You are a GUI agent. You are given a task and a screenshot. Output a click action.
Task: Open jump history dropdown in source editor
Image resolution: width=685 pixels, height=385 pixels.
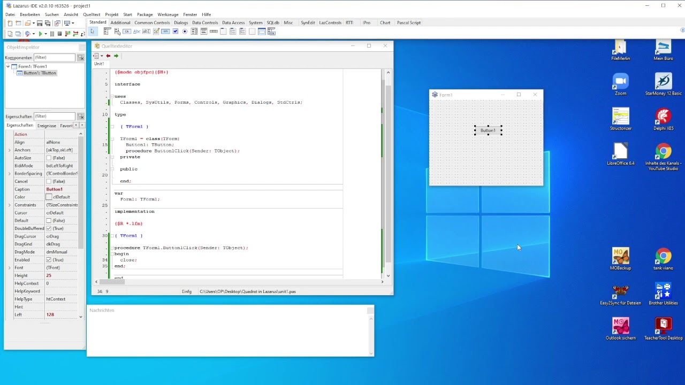point(102,56)
